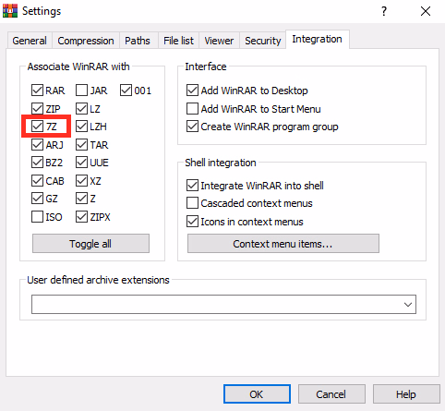The width and height of the screenshot is (445, 411).
Task: Toggle the LZH checkbox
Action: tap(81, 127)
